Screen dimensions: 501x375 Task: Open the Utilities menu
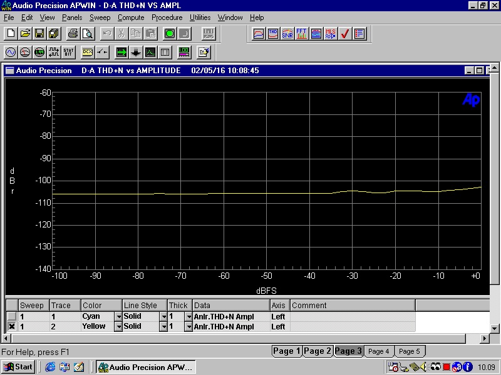point(200,17)
